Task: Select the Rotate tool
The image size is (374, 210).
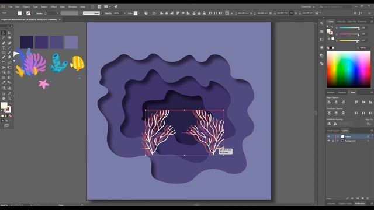Action: [x=4, y=62]
